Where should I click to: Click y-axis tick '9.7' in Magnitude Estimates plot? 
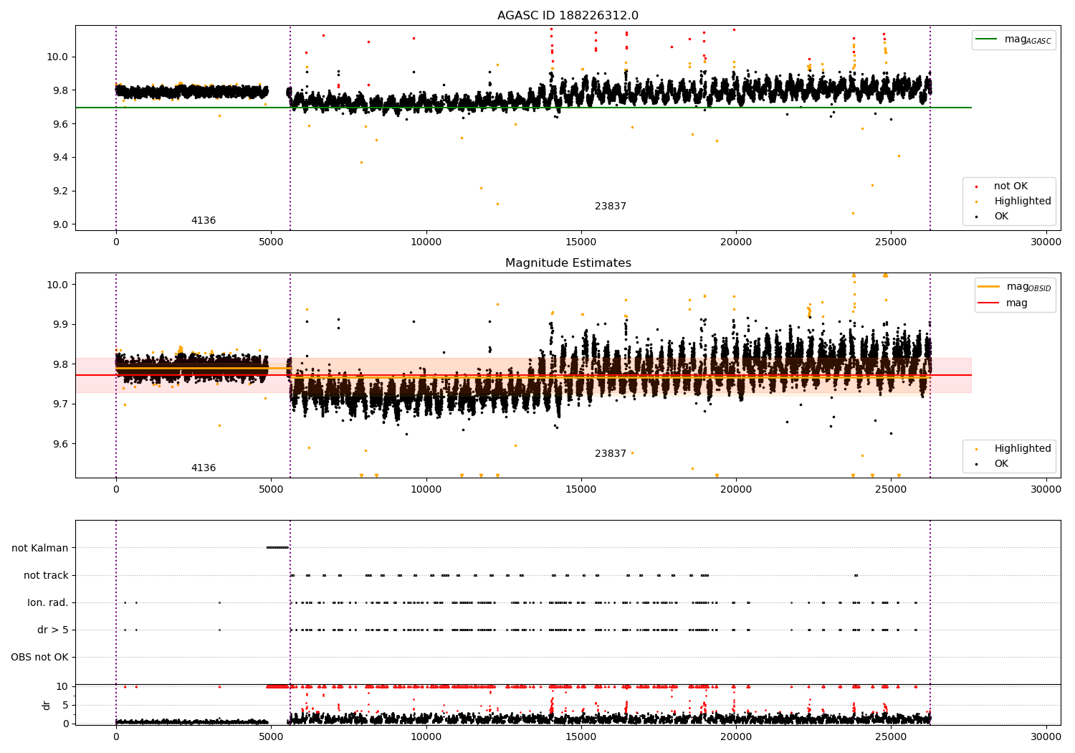click(x=61, y=404)
